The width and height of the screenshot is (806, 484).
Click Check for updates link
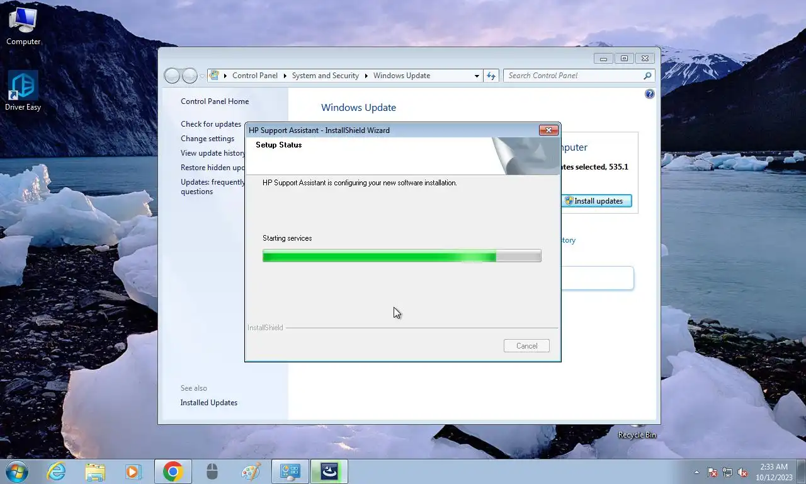211,124
